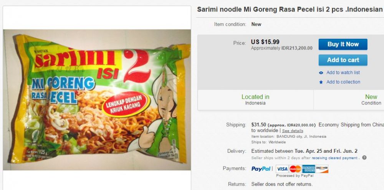Click the American Express card icon
The image size is (384, 190).
tap(309, 169)
